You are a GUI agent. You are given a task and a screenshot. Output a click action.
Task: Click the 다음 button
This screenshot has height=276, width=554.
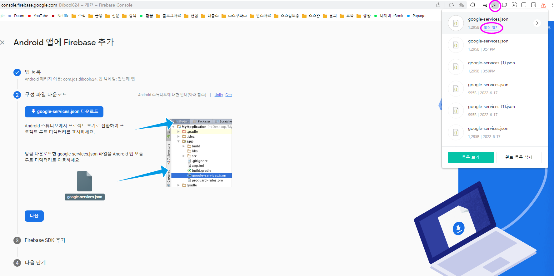[x=34, y=216]
